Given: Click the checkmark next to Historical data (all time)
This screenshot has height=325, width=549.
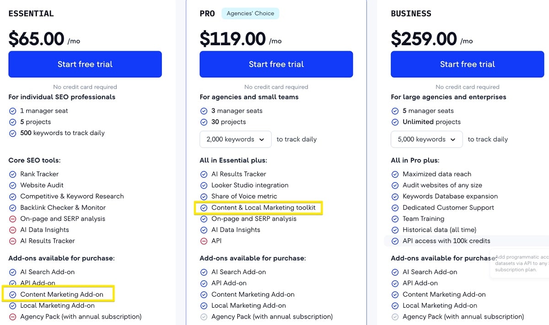Looking at the screenshot, I should [395, 230].
